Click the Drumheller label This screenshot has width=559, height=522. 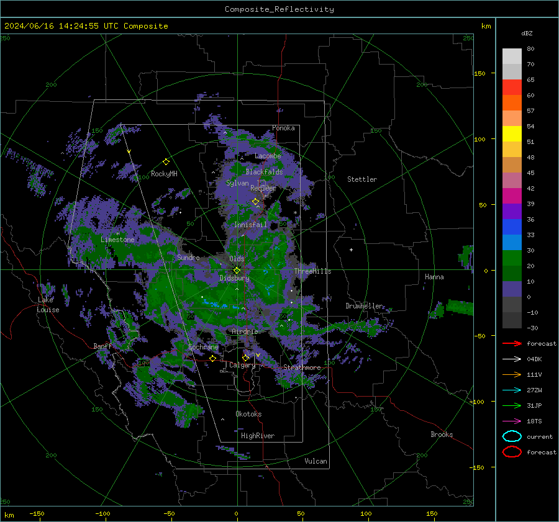click(x=364, y=306)
